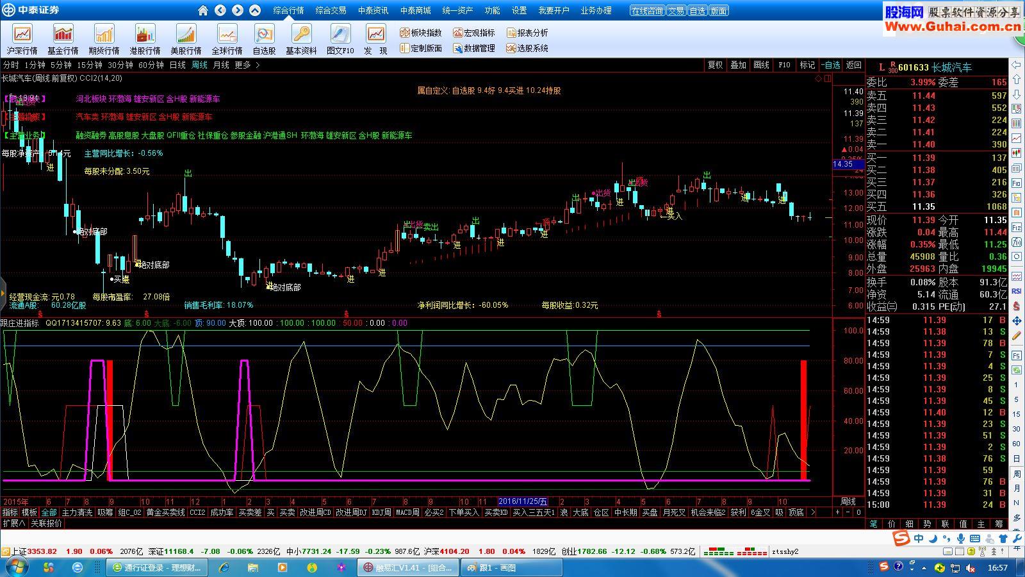The height and width of the screenshot is (577, 1025).
Task: Click the up arrow navigation icon
Action: pyautogui.click(x=255, y=10)
